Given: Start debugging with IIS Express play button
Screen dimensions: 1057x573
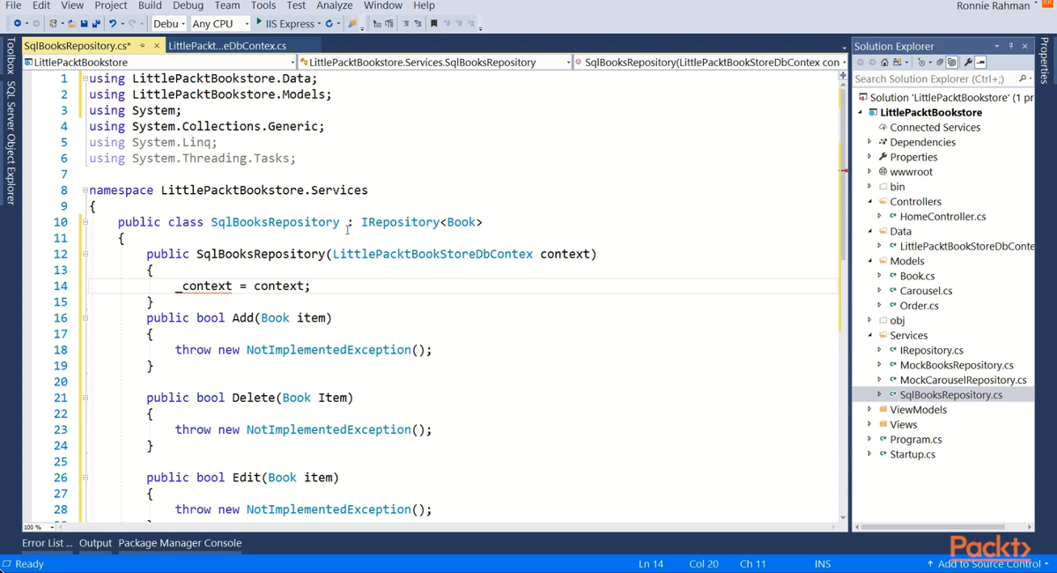Looking at the screenshot, I should click(260, 22).
